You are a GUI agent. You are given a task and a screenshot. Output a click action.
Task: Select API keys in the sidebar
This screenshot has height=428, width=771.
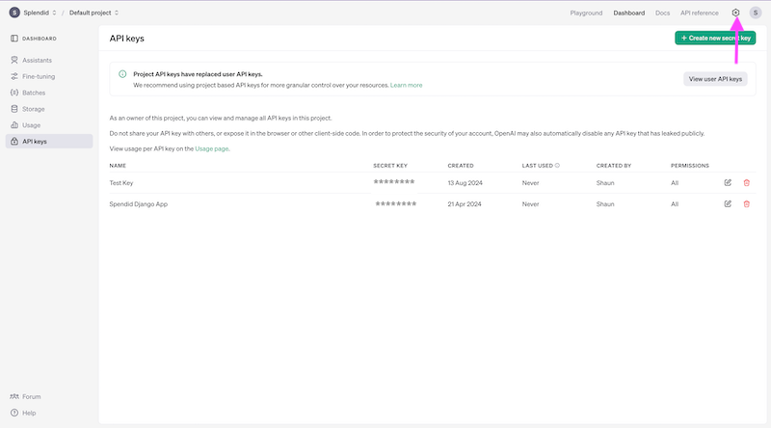(x=49, y=141)
